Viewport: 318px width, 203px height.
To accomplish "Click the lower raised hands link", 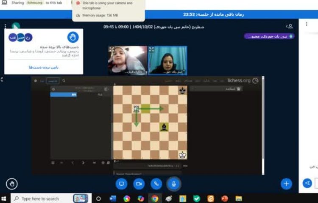I will pyautogui.click(x=44, y=67).
